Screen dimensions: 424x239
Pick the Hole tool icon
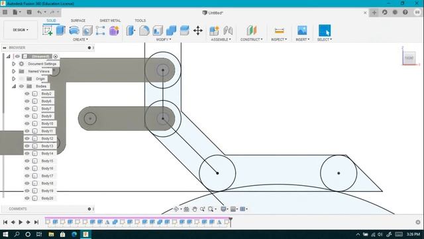click(x=87, y=31)
